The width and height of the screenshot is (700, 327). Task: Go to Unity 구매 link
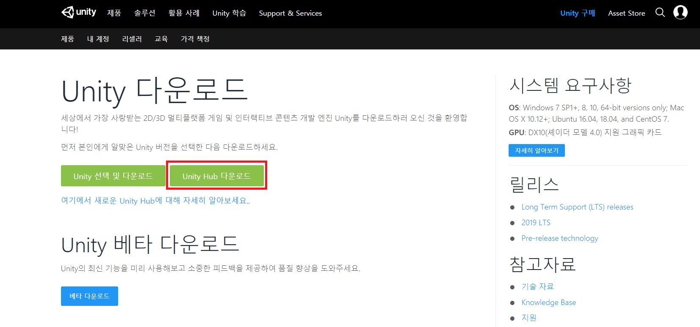pyautogui.click(x=578, y=13)
